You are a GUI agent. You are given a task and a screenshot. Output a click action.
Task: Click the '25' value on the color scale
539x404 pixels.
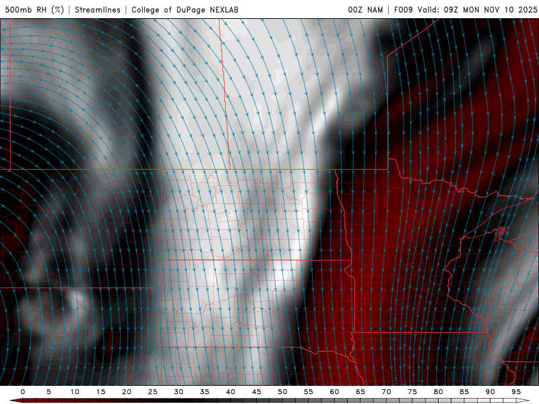tap(153, 392)
